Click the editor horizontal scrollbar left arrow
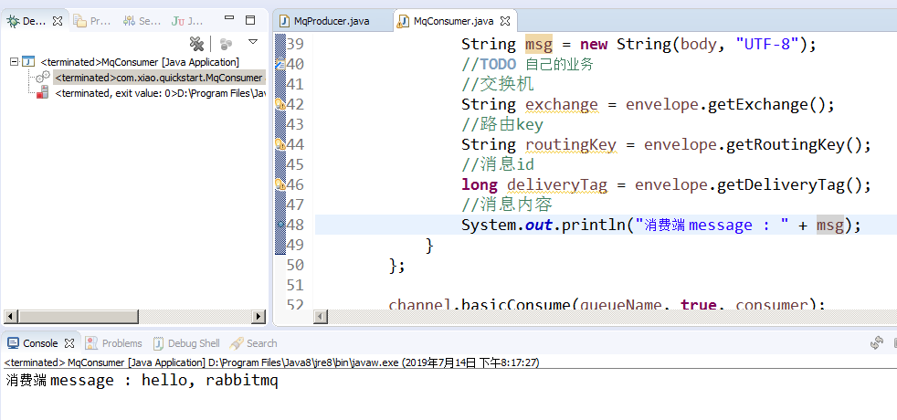Image resolution: width=897 pixels, height=420 pixels. (x=321, y=316)
